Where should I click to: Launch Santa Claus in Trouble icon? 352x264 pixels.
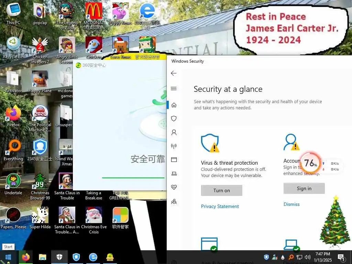click(67, 187)
